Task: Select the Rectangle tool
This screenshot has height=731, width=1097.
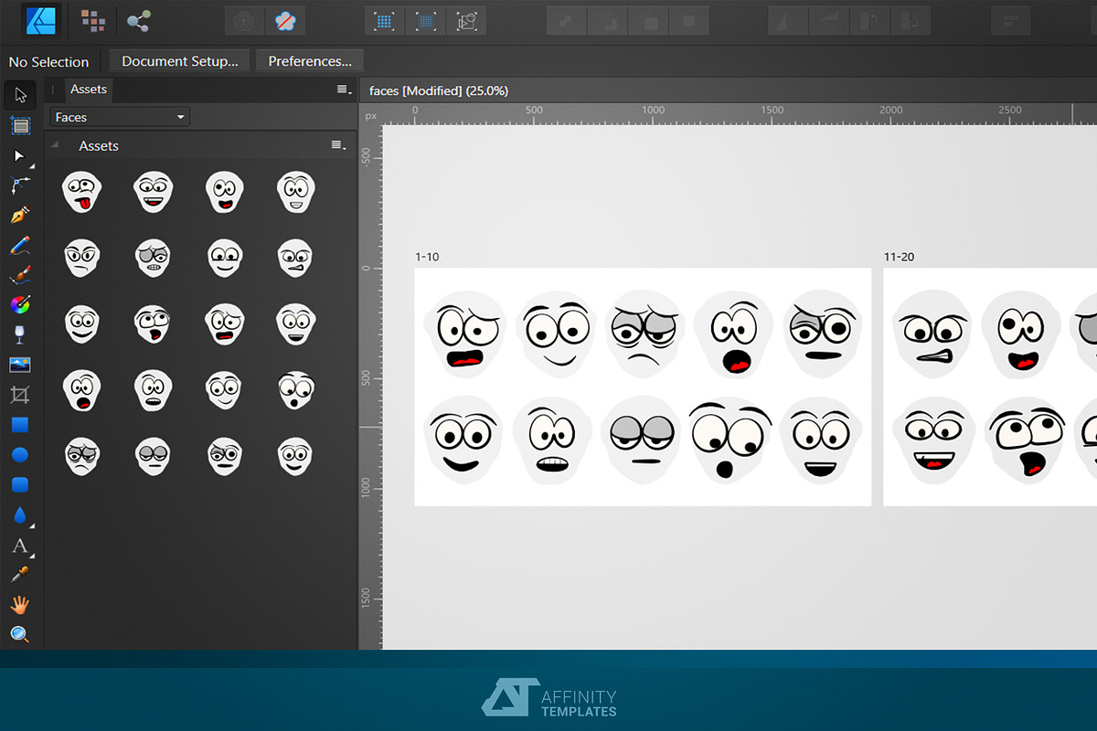Action: tap(20, 425)
